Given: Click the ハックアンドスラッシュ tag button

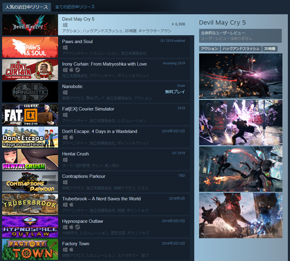Looking at the screenshot, I should coord(241,49).
